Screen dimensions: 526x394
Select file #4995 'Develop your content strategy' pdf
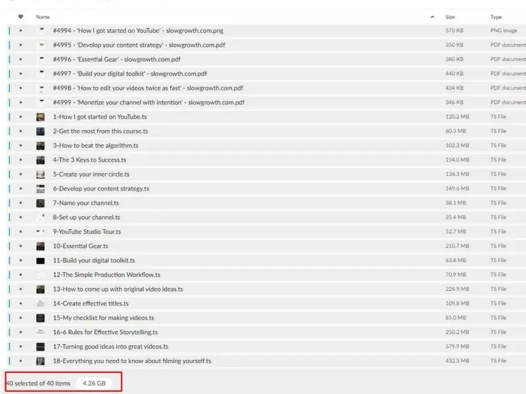(139, 45)
